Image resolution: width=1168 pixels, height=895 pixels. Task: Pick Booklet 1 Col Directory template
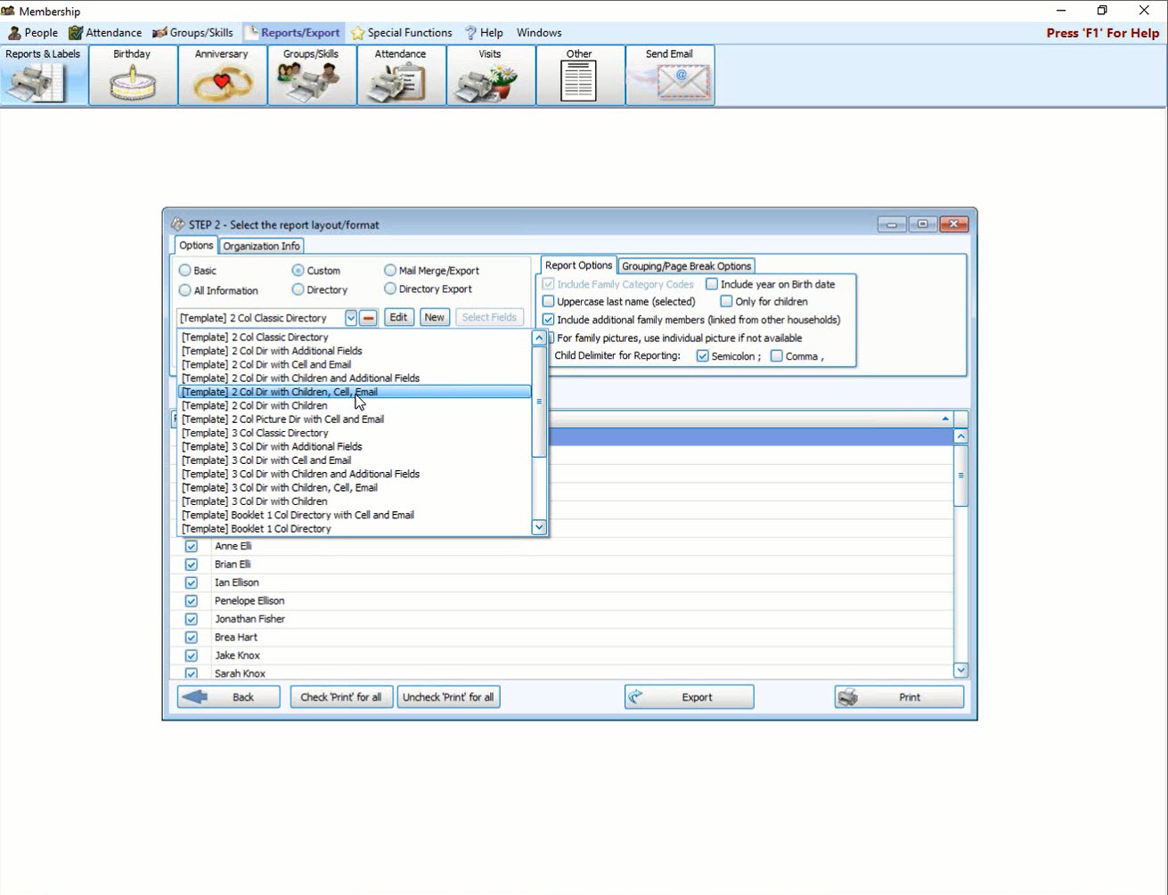tap(257, 529)
